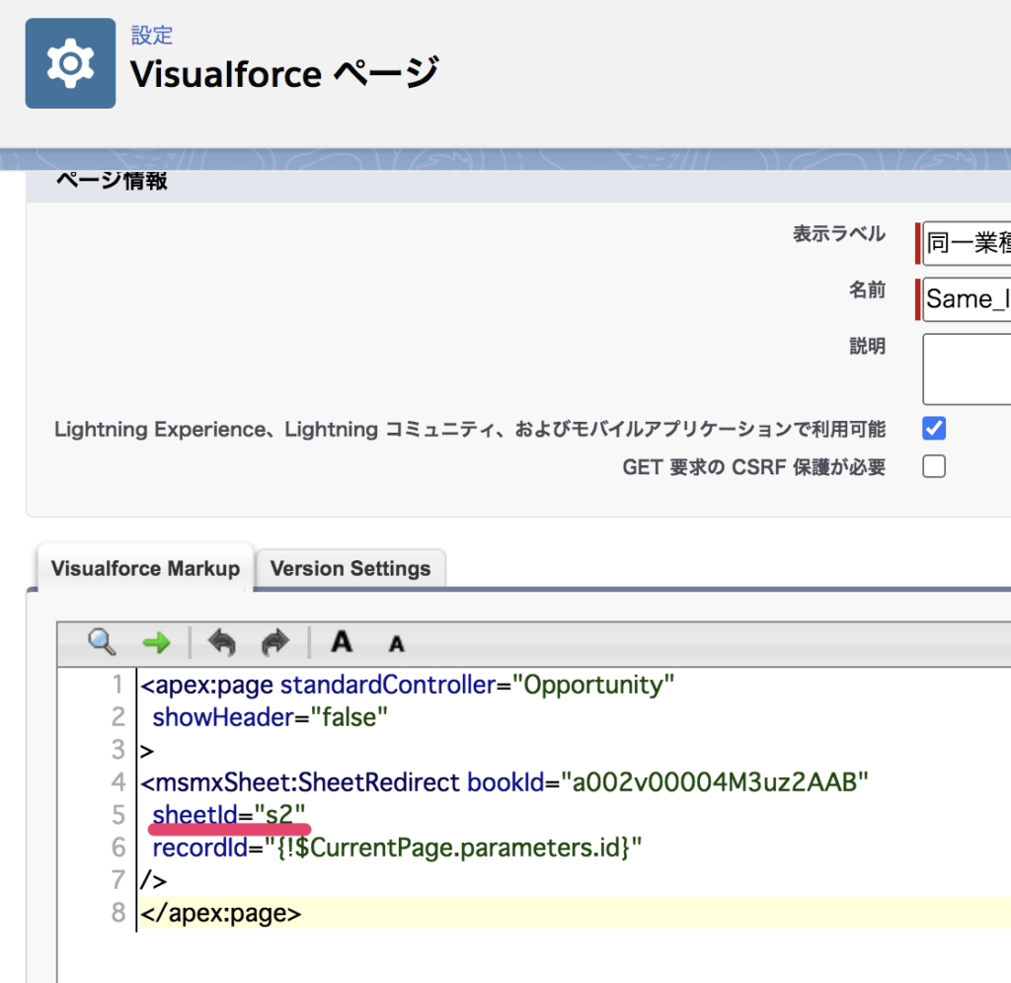Click line number 4 in the gutter
Viewport: 1011px width, 983px height.
(x=118, y=782)
